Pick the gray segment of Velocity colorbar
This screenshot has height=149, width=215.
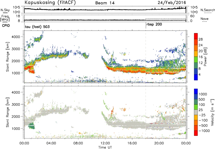(x=196, y=112)
